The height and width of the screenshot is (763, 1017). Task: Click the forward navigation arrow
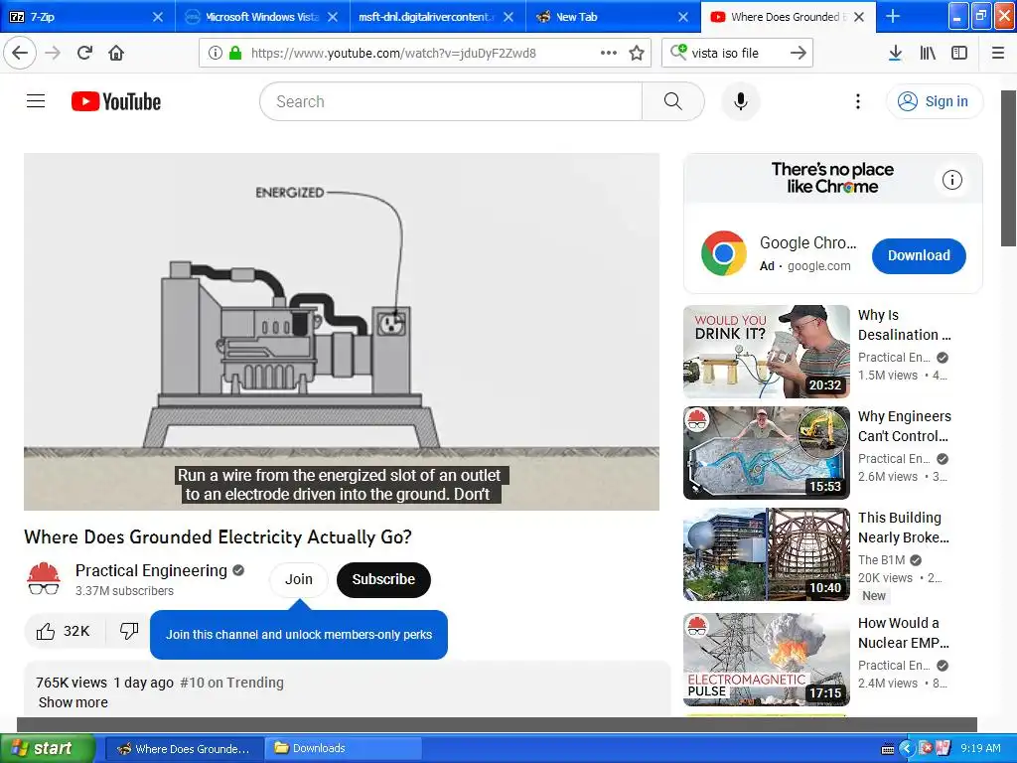pyautogui.click(x=53, y=53)
